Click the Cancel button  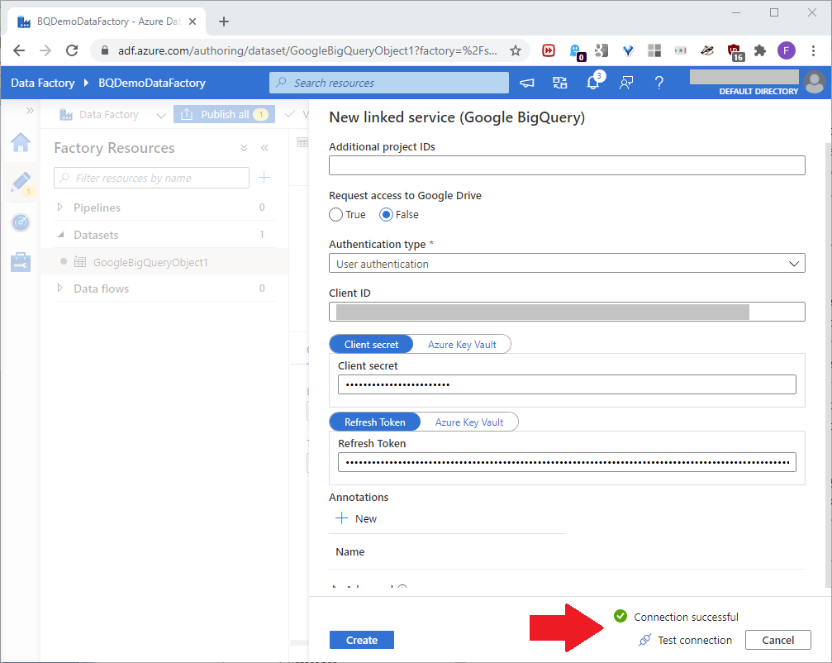click(777, 640)
